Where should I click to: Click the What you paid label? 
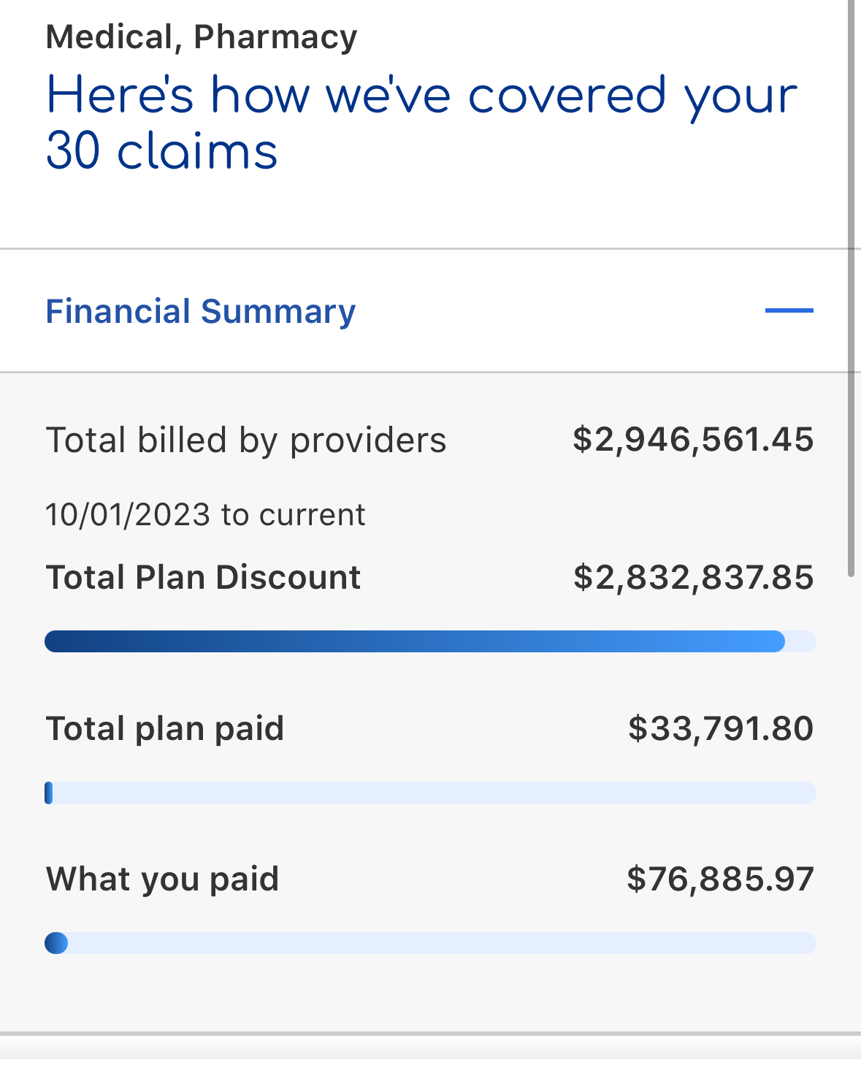click(x=162, y=879)
